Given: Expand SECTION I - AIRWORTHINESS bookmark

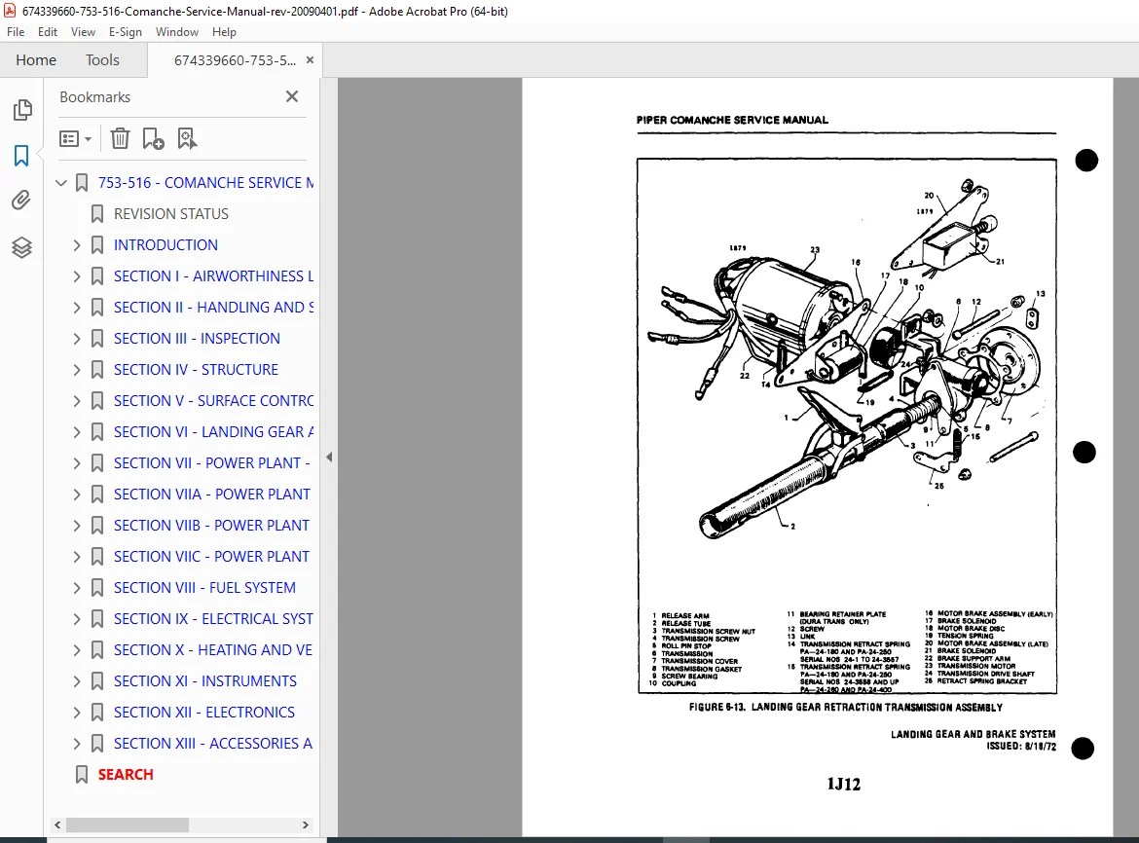Looking at the screenshot, I should click(x=77, y=276).
